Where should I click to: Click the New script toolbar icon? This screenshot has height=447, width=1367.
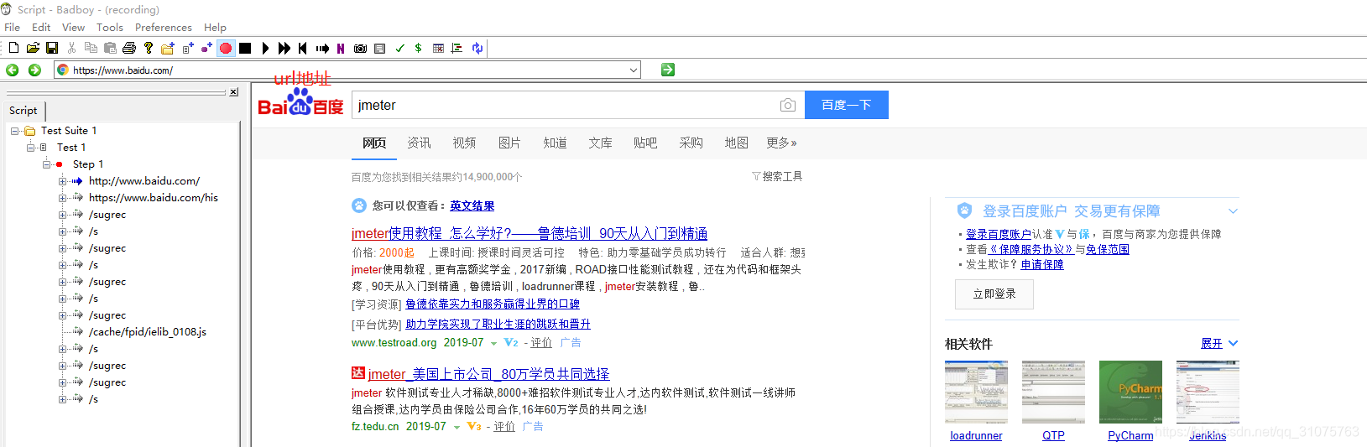[14, 48]
